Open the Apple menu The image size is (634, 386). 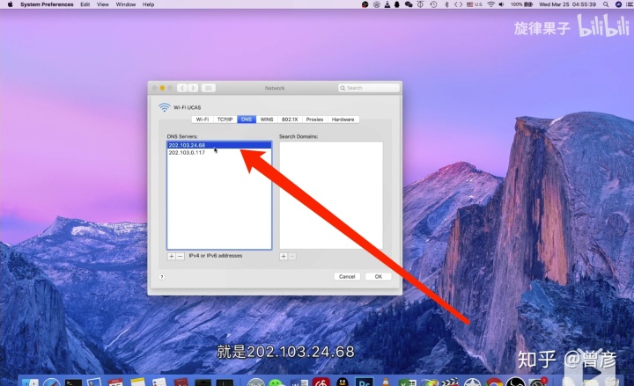tap(10, 4)
